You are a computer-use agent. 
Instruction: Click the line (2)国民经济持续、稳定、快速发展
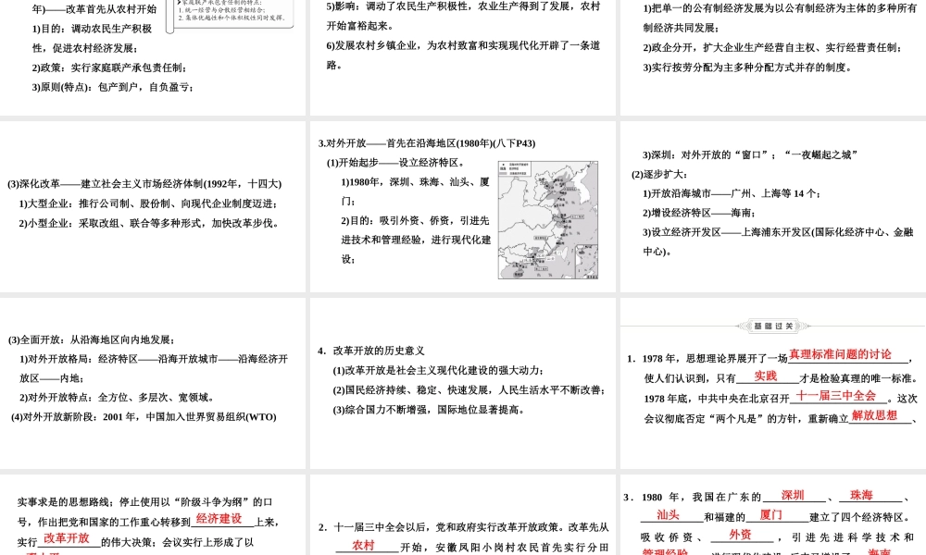coord(469,389)
